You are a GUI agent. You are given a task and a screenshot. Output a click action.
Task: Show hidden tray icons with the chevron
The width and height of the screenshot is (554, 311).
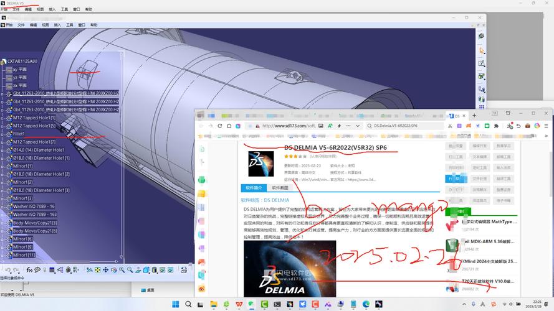pyautogui.click(x=464, y=304)
